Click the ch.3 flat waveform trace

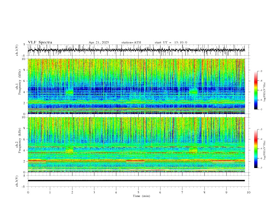(x=136, y=181)
